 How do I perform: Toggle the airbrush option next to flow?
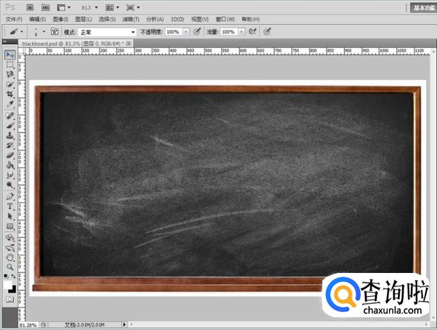coord(252,31)
